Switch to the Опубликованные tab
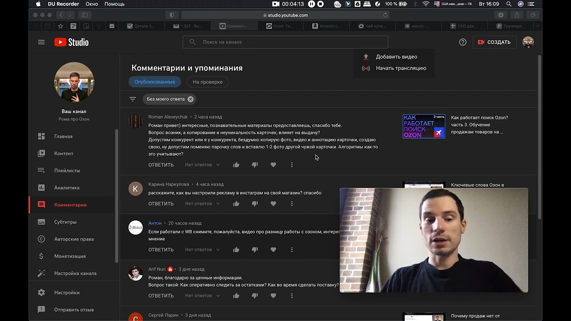Image resolution: width=571 pixels, height=321 pixels. click(x=155, y=82)
